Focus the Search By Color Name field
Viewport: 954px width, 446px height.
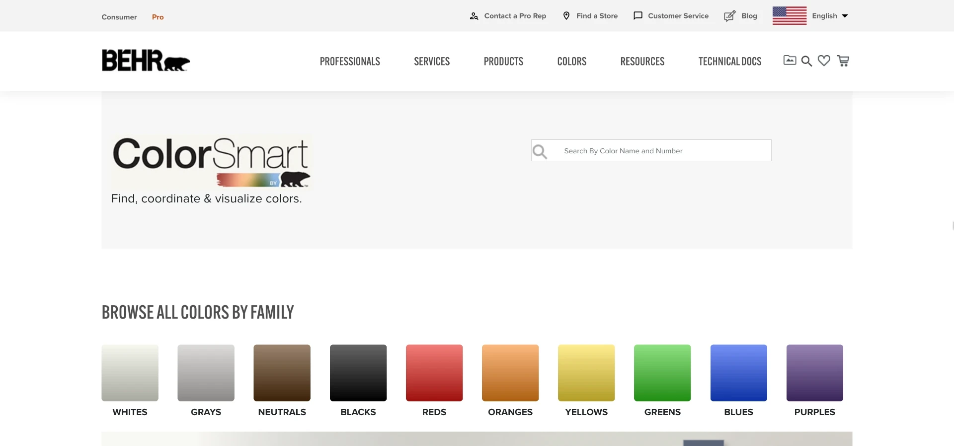coord(651,150)
